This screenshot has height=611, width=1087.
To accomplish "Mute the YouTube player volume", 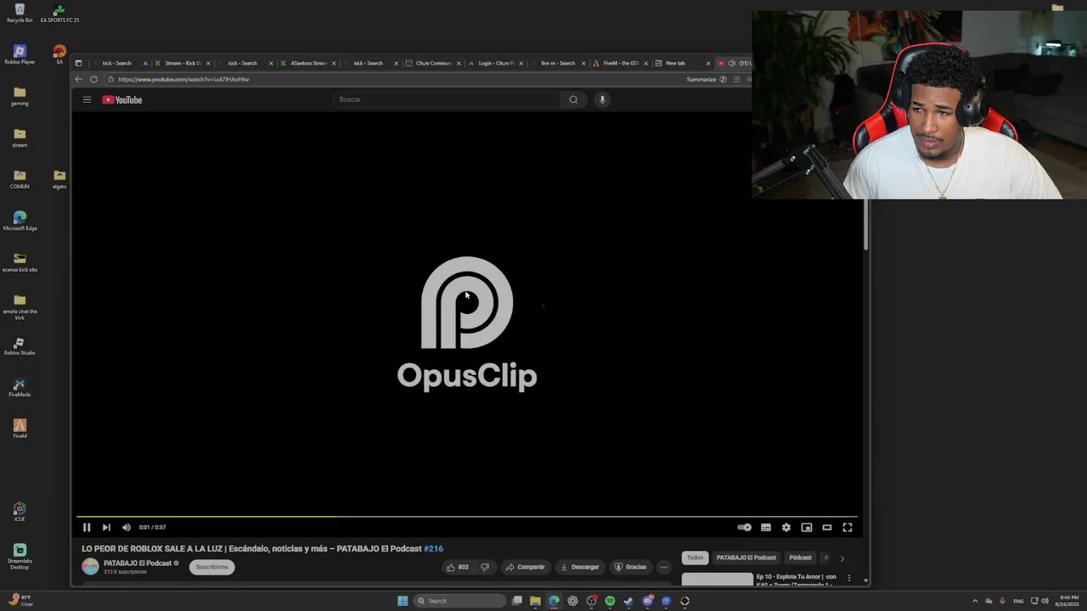I will 127,527.
